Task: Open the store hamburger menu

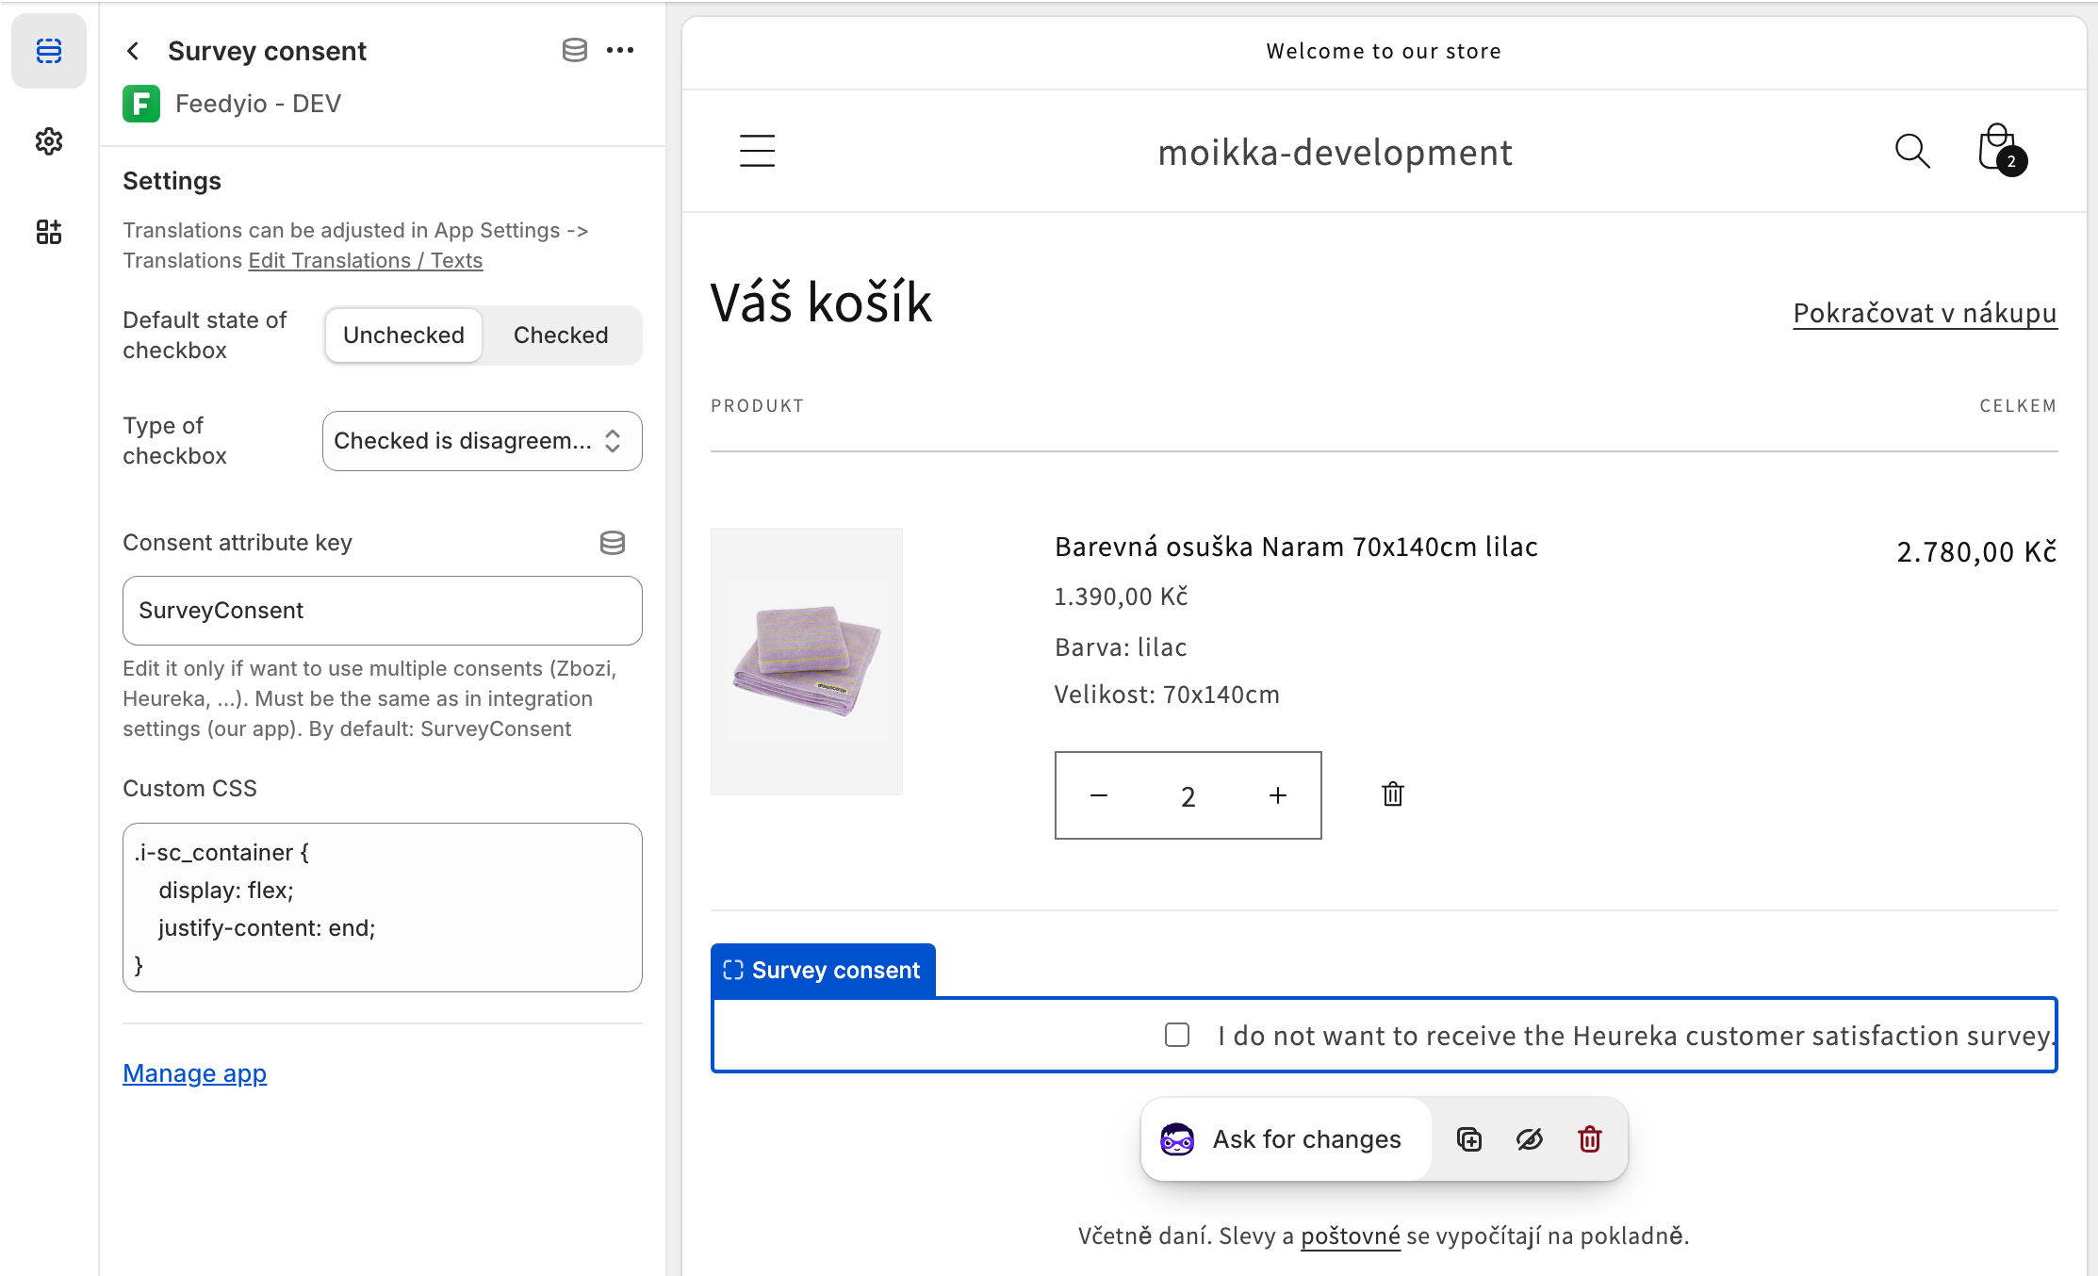Action: [757, 151]
